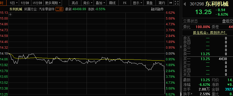Screen dimensions: 233x96
Task: Click the 买三 order book row label
Action: pos(187,67)
